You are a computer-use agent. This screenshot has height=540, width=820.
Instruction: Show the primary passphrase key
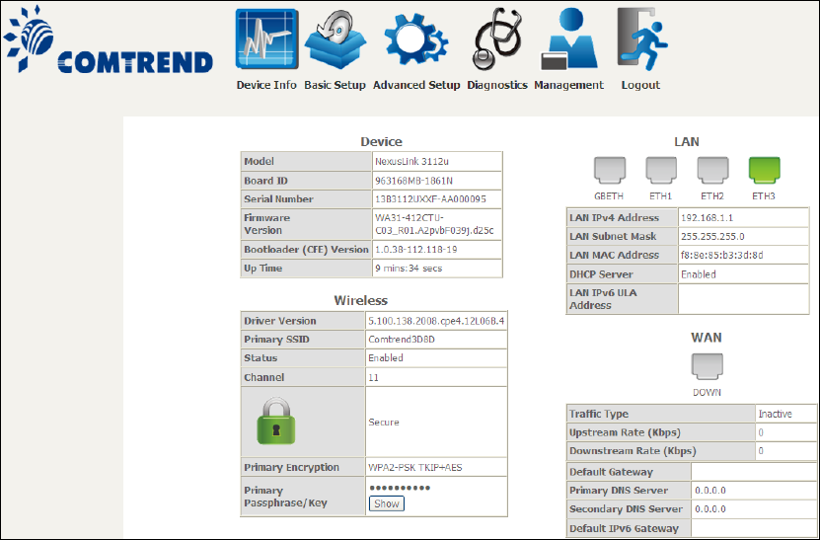coord(387,503)
